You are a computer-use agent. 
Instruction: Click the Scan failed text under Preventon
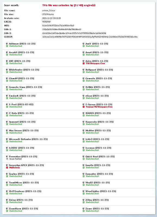[15, 159]
